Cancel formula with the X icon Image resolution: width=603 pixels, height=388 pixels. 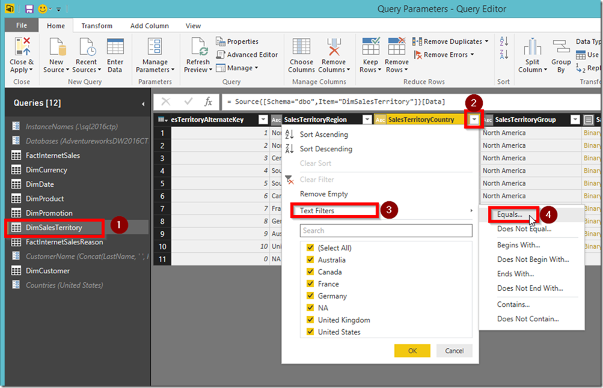(x=166, y=102)
